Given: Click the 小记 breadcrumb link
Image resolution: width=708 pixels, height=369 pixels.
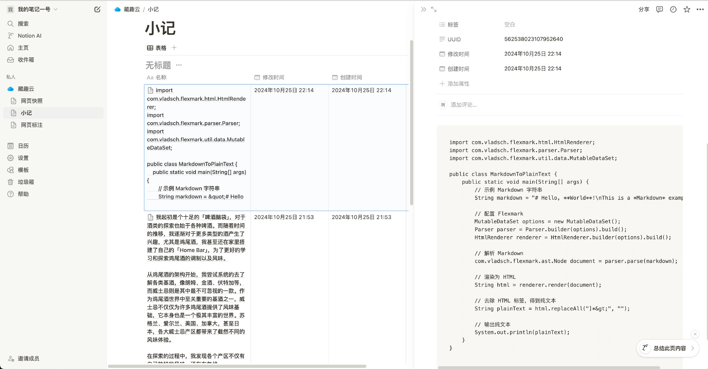Looking at the screenshot, I should (x=153, y=9).
